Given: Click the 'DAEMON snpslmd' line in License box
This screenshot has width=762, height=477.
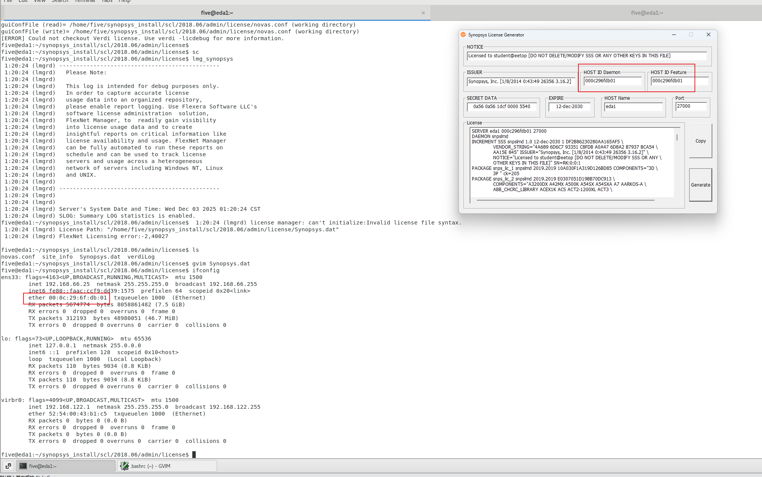Looking at the screenshot, I should click(490, 137).
